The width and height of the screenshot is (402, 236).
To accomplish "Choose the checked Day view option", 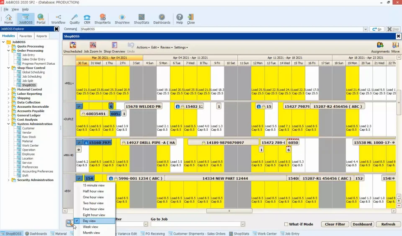I will [x=94, y=221].
